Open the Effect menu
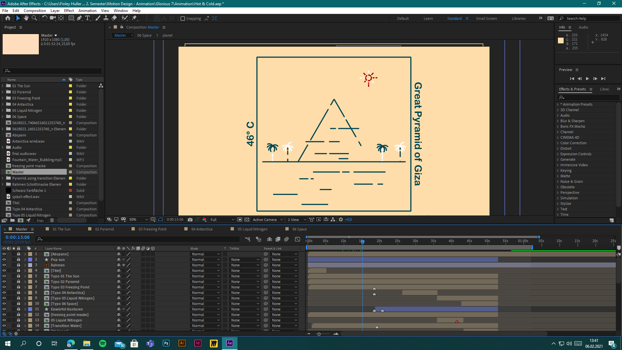The image size is (622, 350). coord(69,11)
